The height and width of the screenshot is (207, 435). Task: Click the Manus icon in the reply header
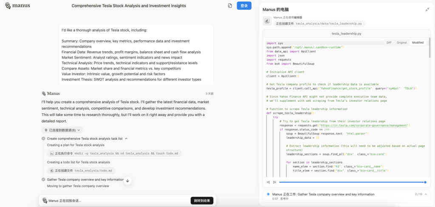click(x=44, y=93)
